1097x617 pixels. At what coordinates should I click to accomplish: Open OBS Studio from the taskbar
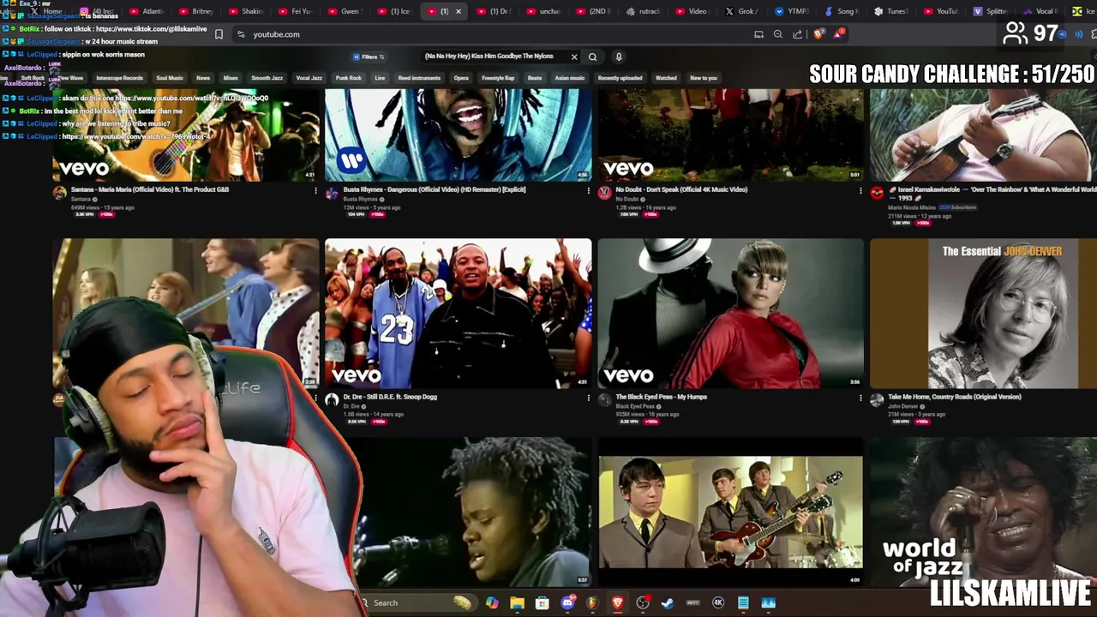point(643,602)
